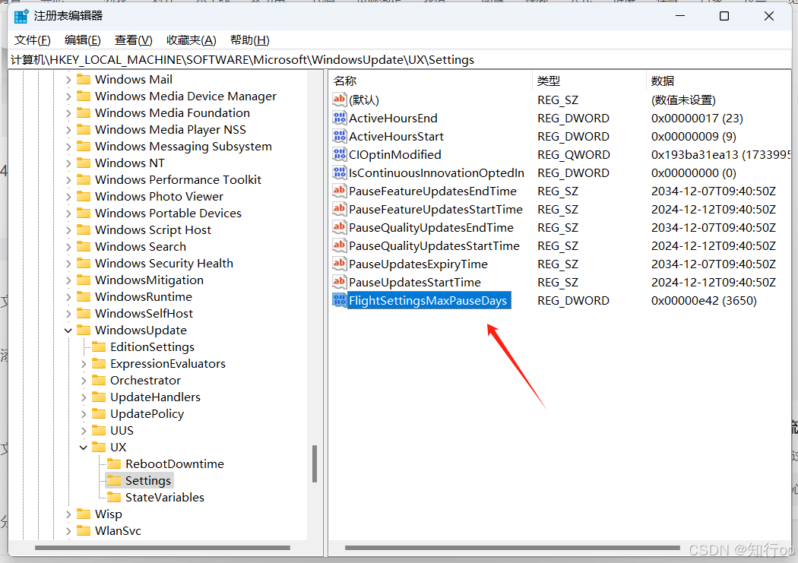798x563 pixels.
Task: Click the 名称 column header
Action: click(431, 81)
